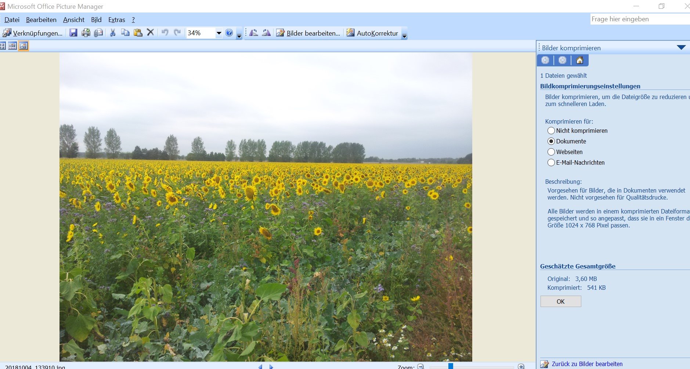Follow Zurück zu Bilder bearbeiten link
This screenshot has width=690, height=369.
[x=587, y=364]
